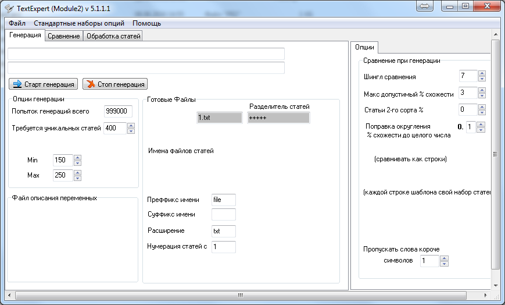
Task: Increase Пропускать слова короче символов value
Action: point(444,258)
